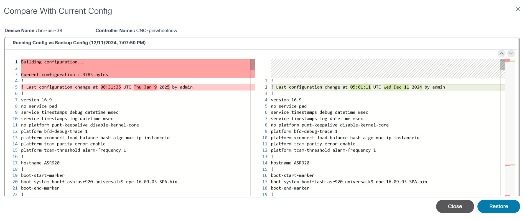The image size is (524, 220).
Task: Click the device name bnr-asr-38
Action: pyautogui.click(x=50, y=30)
